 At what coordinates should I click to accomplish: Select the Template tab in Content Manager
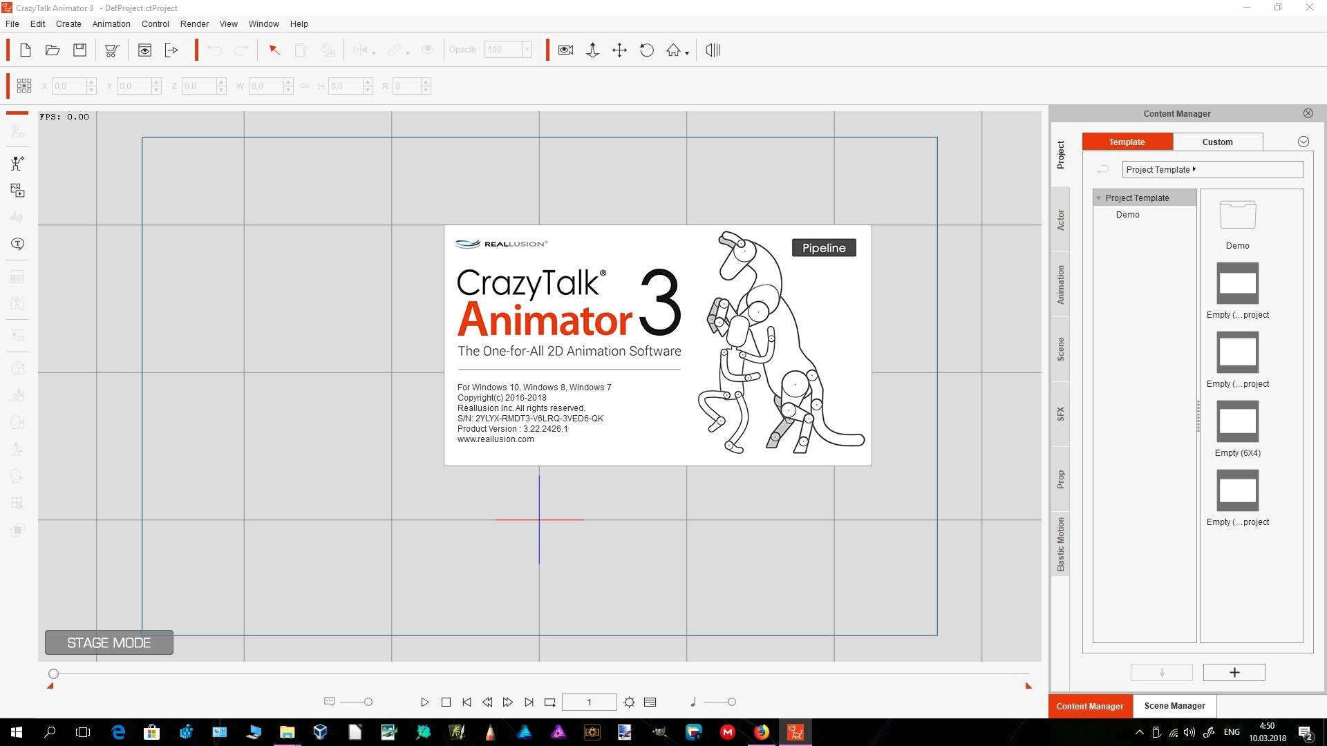click(1127, 142)
